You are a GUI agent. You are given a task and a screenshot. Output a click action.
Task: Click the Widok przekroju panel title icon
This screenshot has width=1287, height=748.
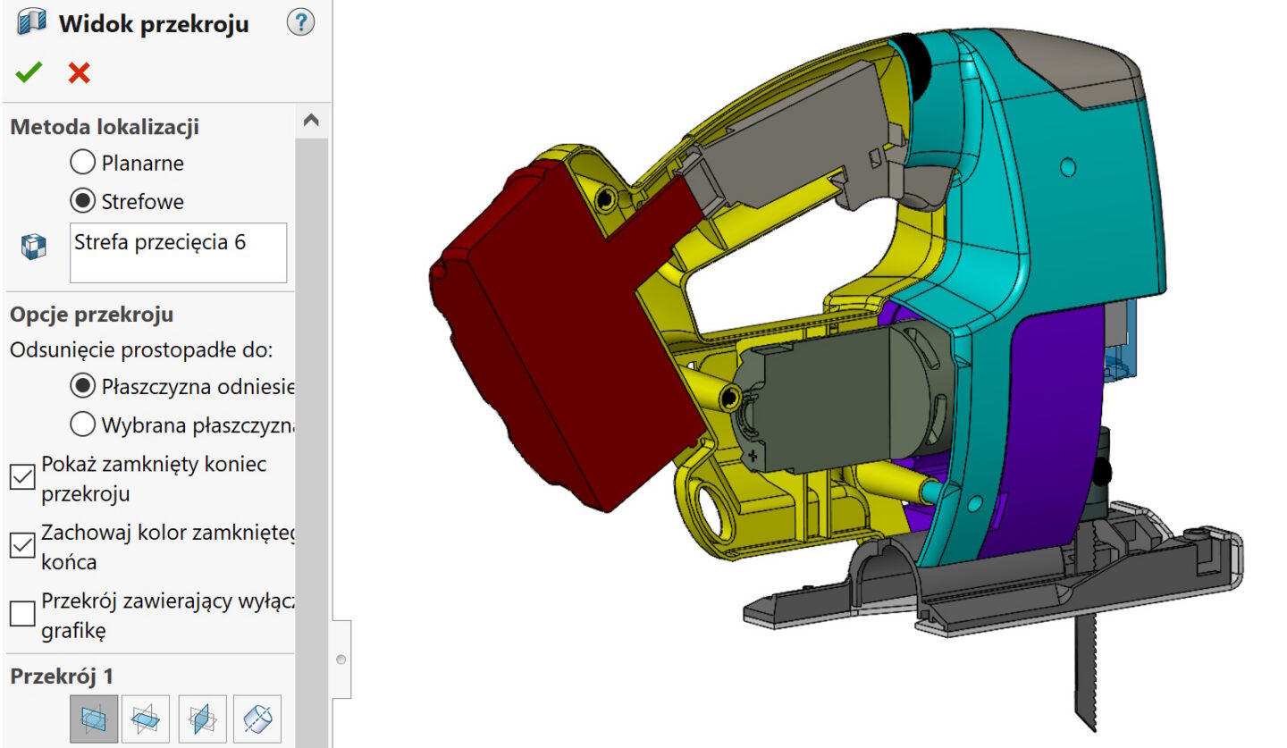tap(31, 23)
